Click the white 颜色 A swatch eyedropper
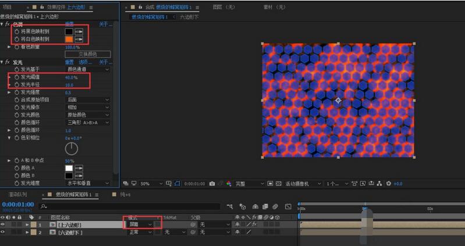 [x=79, y=168]
